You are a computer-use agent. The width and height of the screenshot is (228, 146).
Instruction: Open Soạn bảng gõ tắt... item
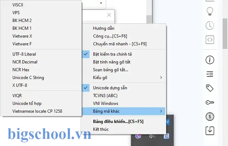point(124,70)
